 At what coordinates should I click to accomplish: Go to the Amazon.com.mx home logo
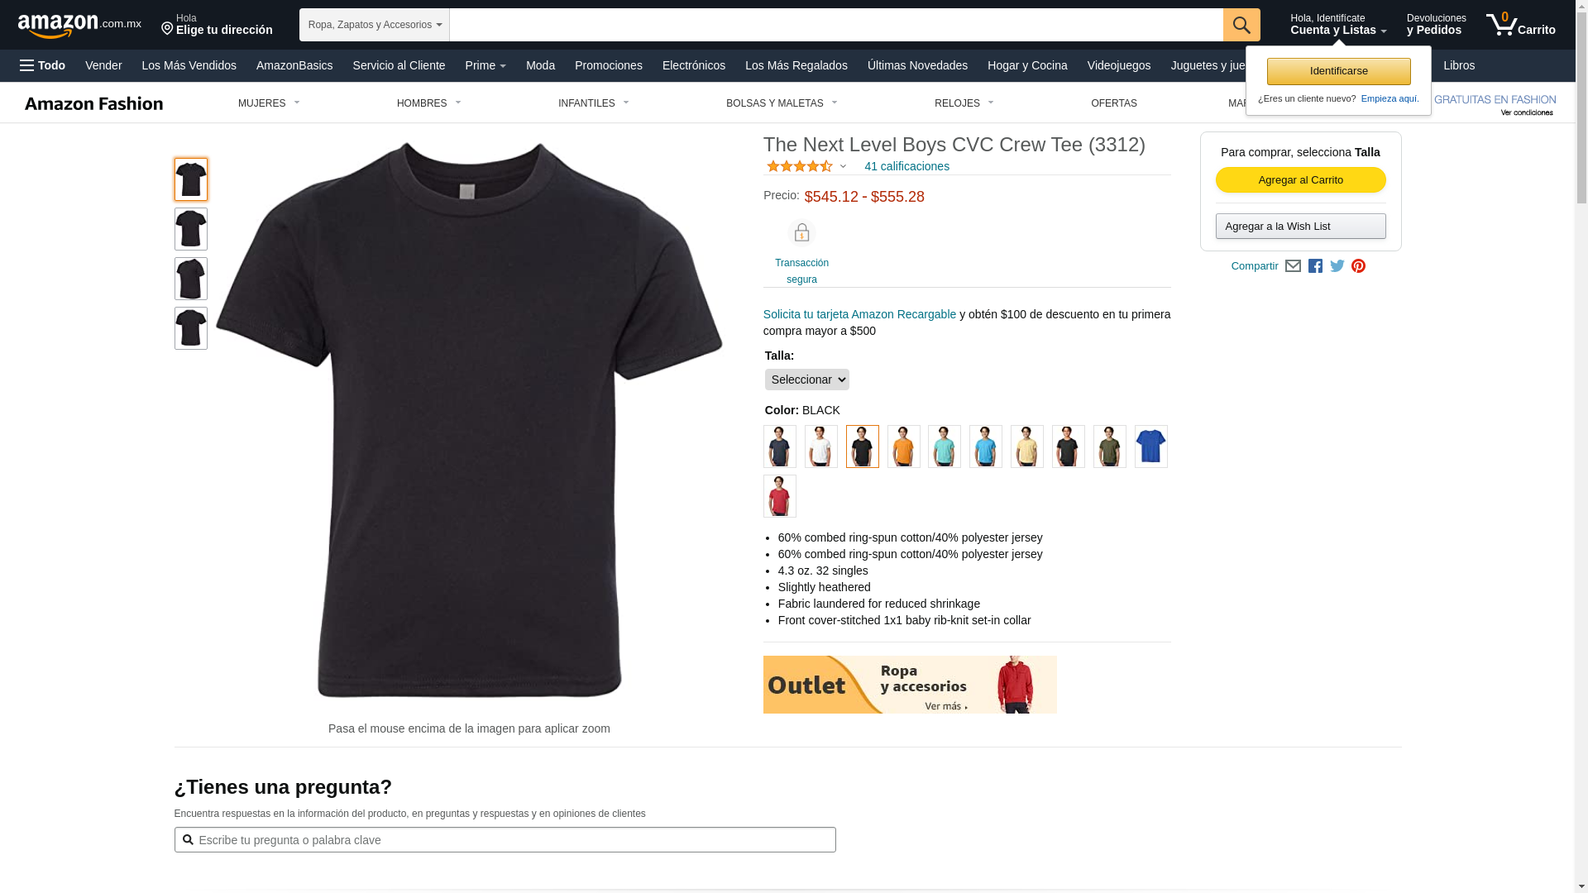pos(79,26)
